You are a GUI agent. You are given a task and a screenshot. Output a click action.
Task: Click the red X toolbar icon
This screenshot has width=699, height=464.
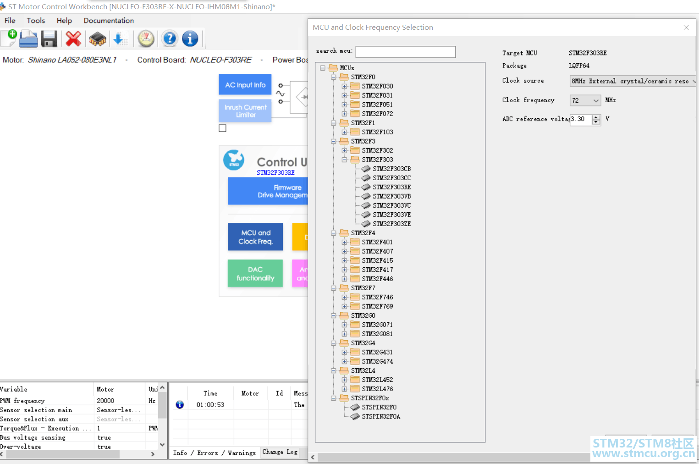(x=73, y=39)
